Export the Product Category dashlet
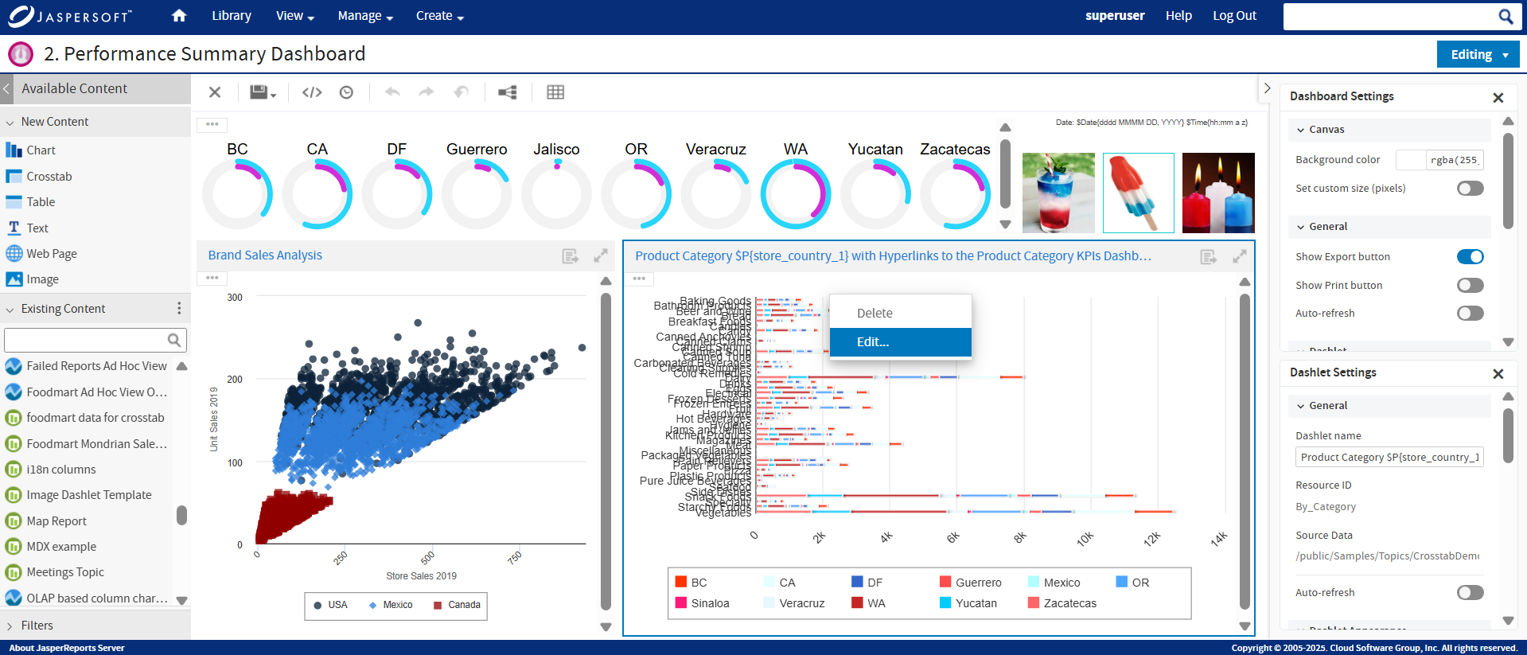 point(1209,257)
